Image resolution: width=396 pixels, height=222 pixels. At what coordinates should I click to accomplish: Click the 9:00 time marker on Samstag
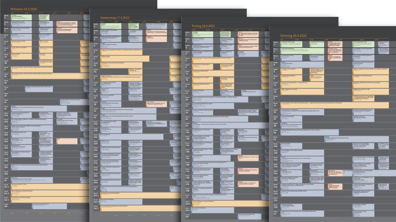pyautogui.click(x=281, y=40)
